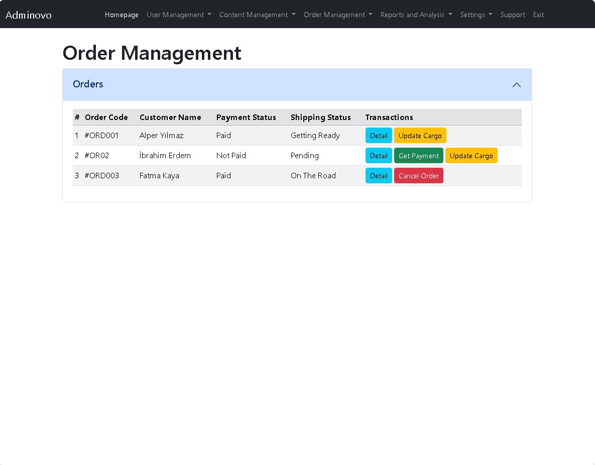Click the Getting Ready shipping status
The height and width of the screenshot is (465, 595).
[315, 136]
